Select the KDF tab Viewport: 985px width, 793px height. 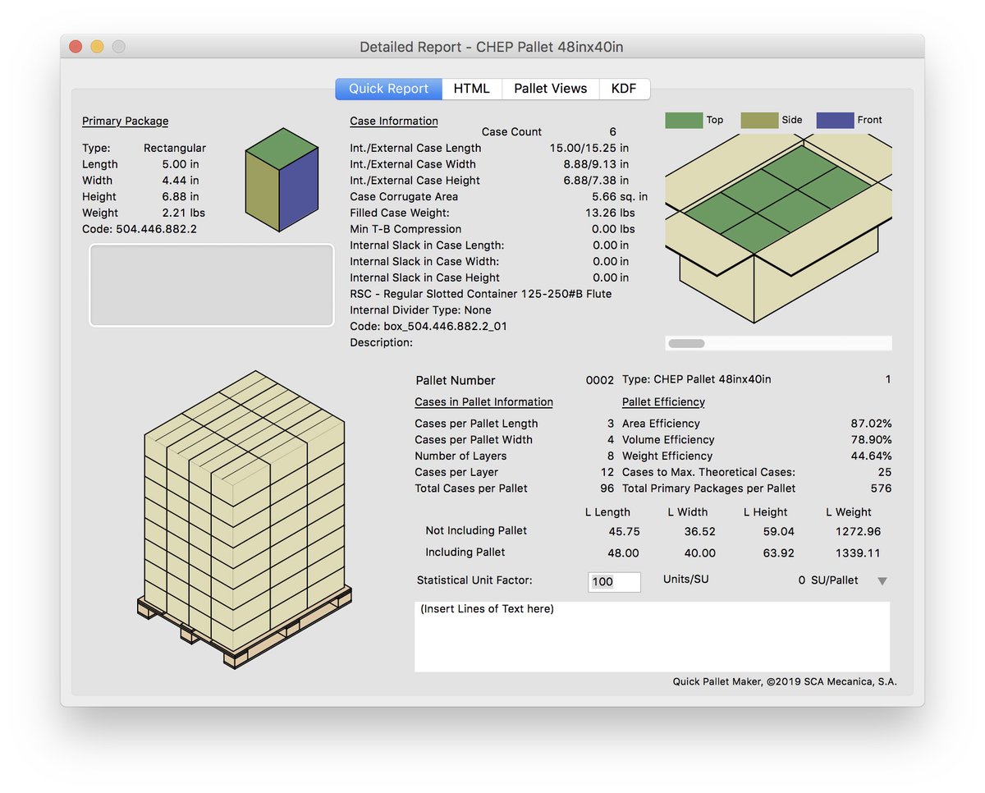[x=625, y=88]
